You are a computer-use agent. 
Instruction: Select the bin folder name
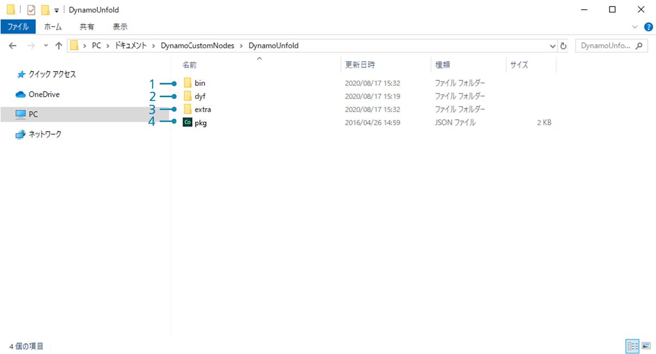[x=200, y=83]
